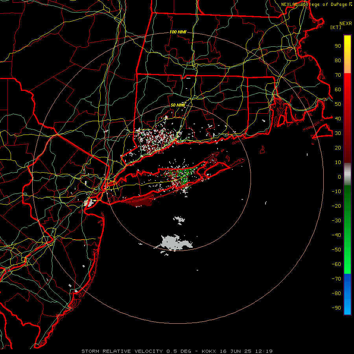The height and width of the screenshot is (354, 354).
Task: Click the 60 value on velocity scale
Action: click(x=338, y=89)
